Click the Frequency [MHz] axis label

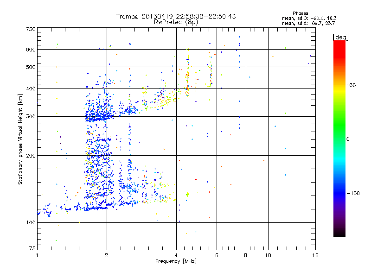[x=176, y=262]
